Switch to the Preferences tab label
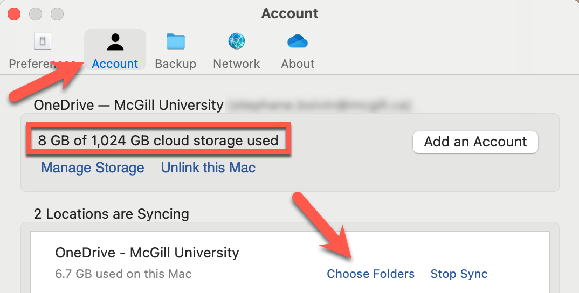Image resolution: width=579 pixels, height=293 pixels. coord(42,64)
